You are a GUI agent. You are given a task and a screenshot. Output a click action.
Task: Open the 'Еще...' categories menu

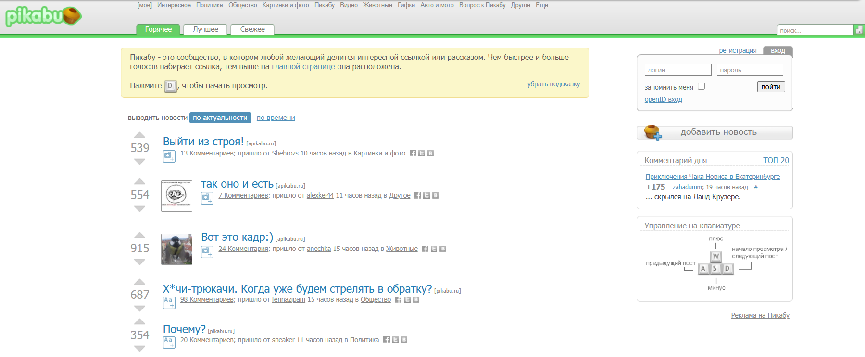pos(544,5)
